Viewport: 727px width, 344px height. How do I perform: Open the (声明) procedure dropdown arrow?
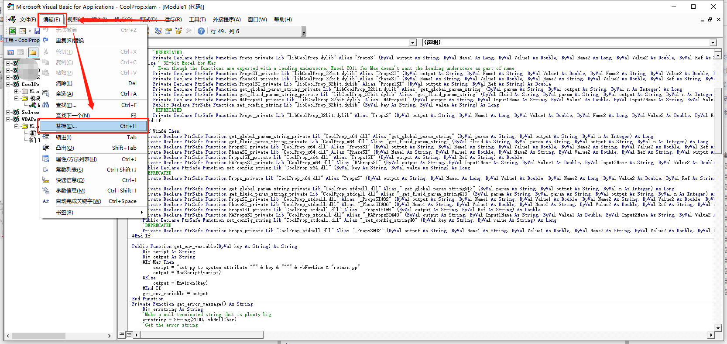(x=713, y=43)
